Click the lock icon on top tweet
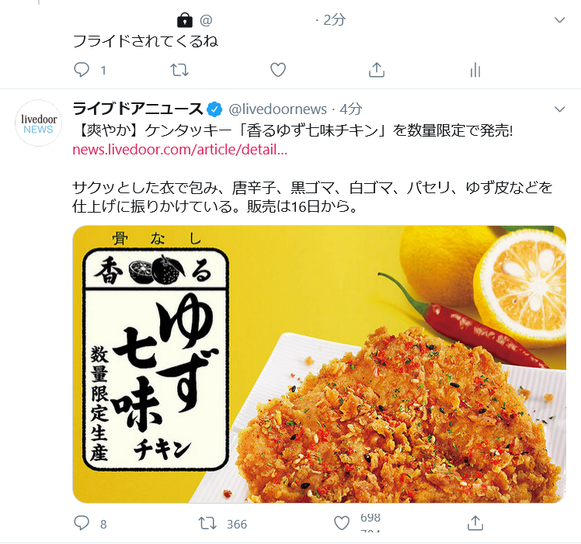The height and width of the screenshot is (544, 581). tap(185, 20)
